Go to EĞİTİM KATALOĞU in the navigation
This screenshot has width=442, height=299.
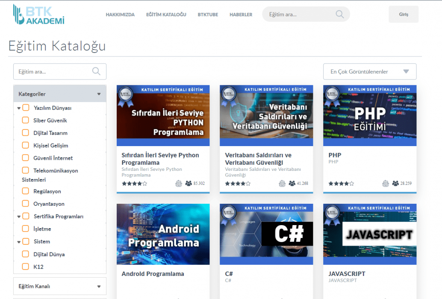point(166,15)
